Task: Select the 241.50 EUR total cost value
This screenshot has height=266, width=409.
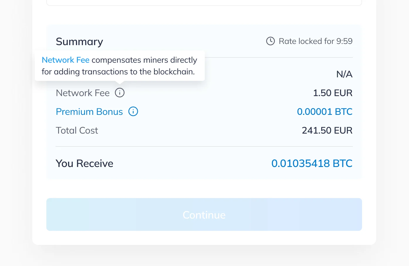Action: pos(327,130)
